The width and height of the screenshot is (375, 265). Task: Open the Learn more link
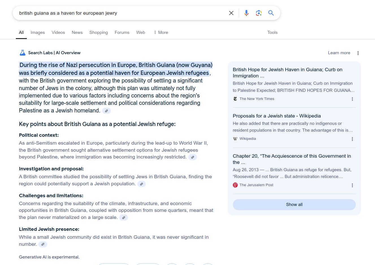click(339, 53)
